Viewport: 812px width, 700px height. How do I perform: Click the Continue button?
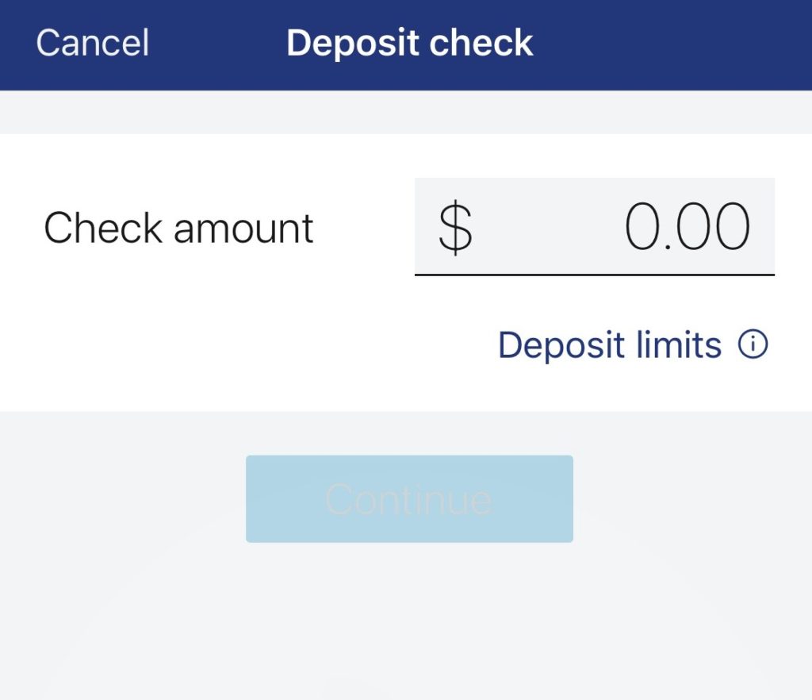pyautogui.click(x=409, y=498)
